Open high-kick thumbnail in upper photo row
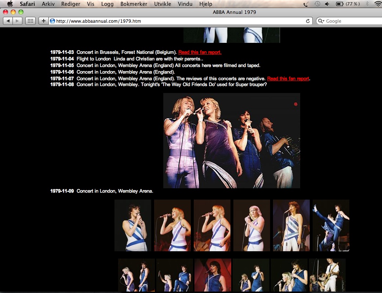382x293 pixels. 331,225
